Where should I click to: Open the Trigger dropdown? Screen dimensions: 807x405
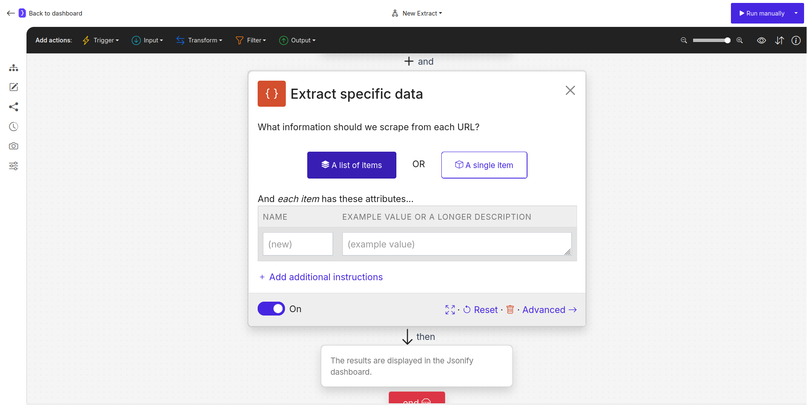point(101,40)
